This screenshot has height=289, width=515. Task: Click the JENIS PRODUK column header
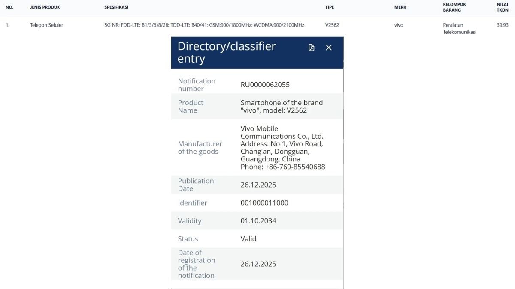click(45, 7)
